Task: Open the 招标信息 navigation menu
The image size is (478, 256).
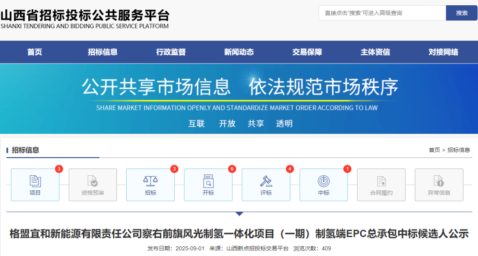Action: 103,52
